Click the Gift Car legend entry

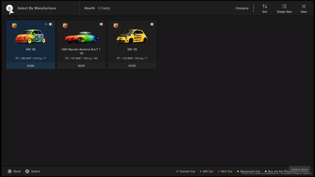click(x=207, y=171)
